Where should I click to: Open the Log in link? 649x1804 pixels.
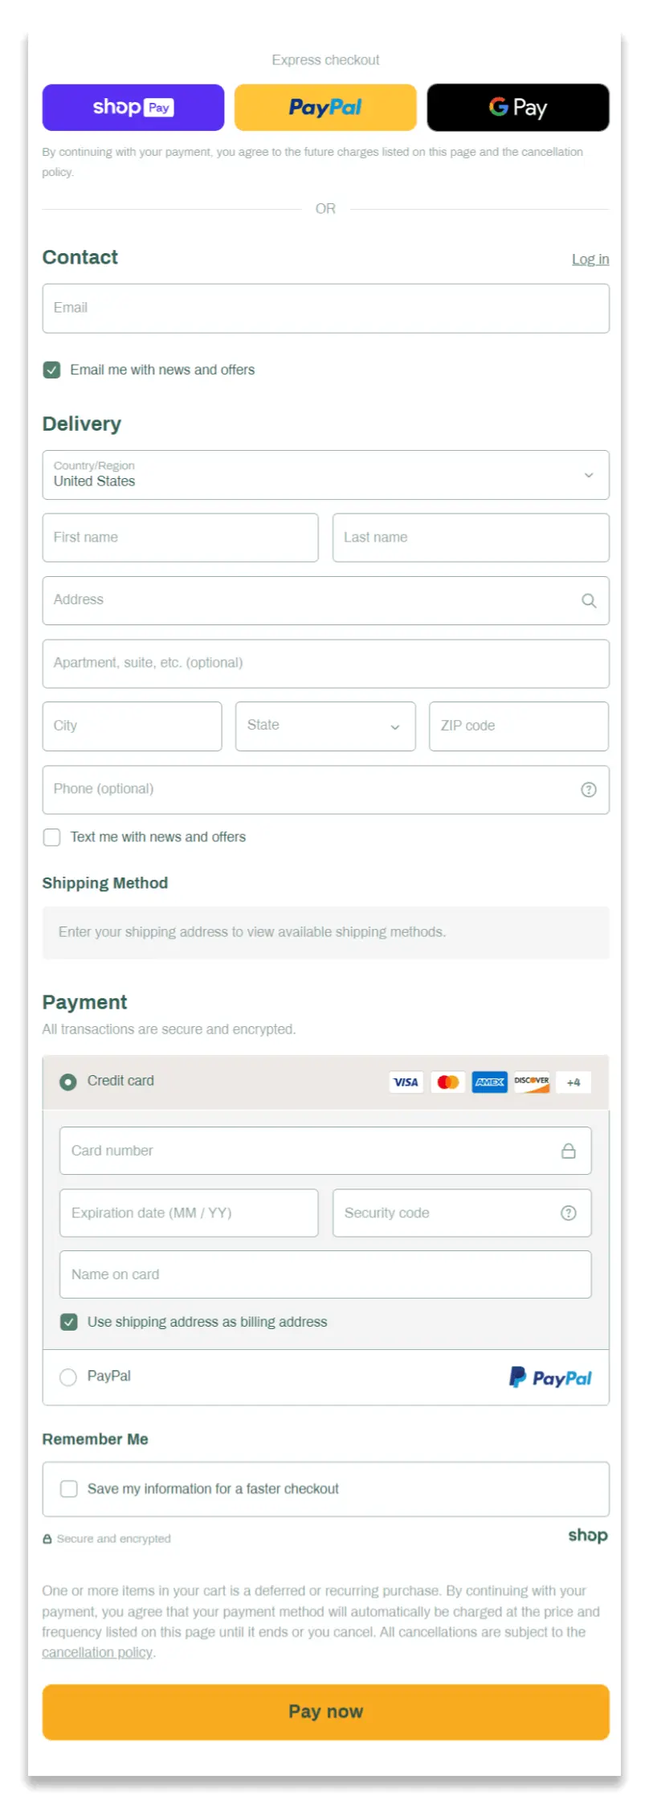pos(590,259)
